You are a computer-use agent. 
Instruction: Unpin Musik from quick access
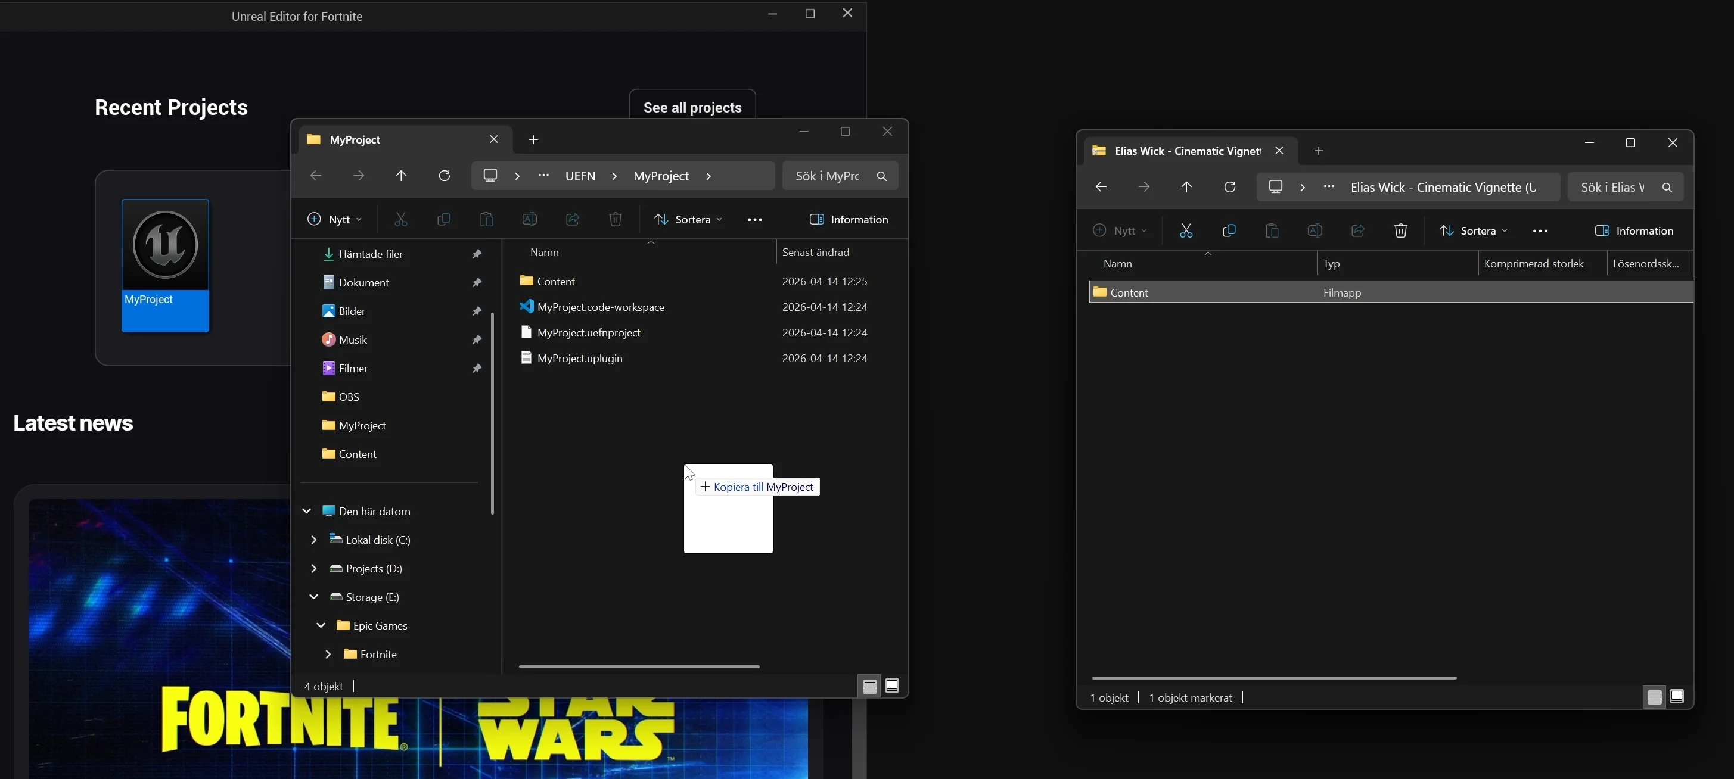click(x=477, y=339)
